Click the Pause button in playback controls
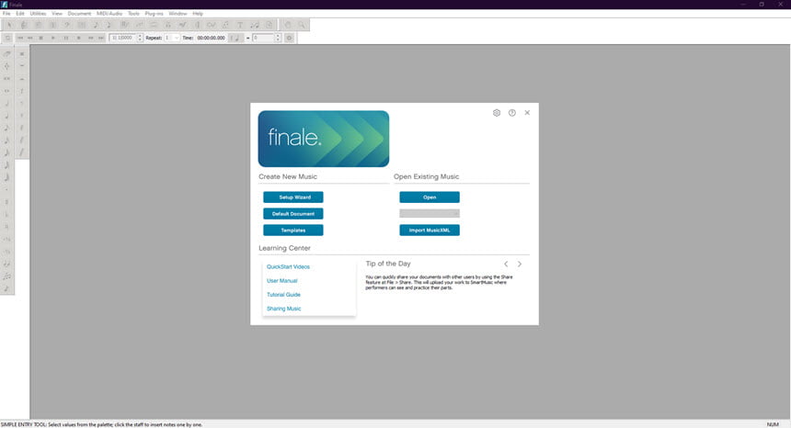 pyautogui.click(x=65, y=38)
